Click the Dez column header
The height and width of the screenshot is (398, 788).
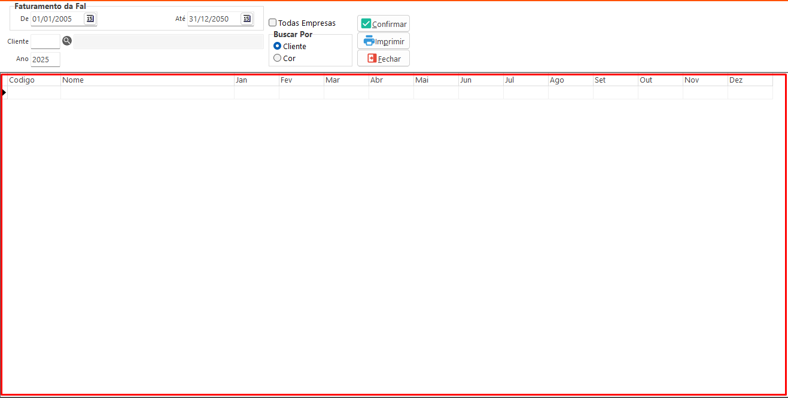coord(750,80)
